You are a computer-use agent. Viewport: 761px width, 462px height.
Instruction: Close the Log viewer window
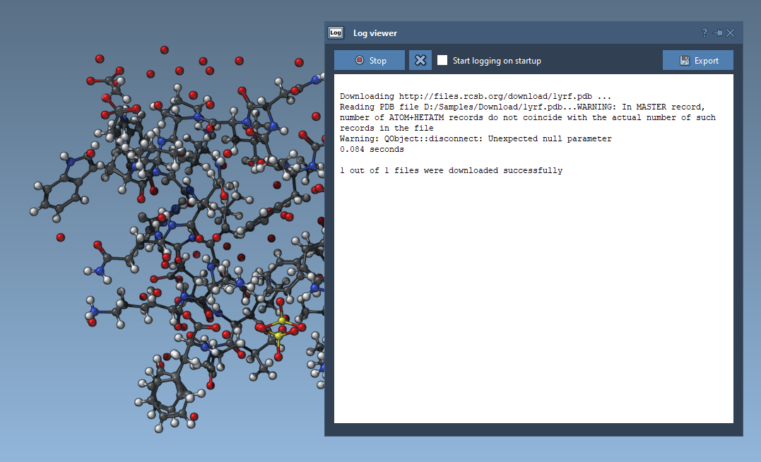tap(731, 33)
